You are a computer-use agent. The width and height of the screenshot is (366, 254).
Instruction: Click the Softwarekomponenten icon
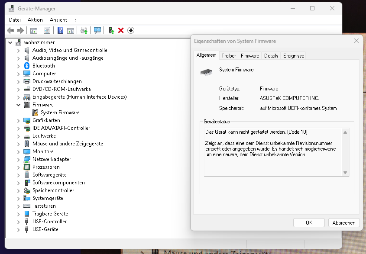[27, 183]
